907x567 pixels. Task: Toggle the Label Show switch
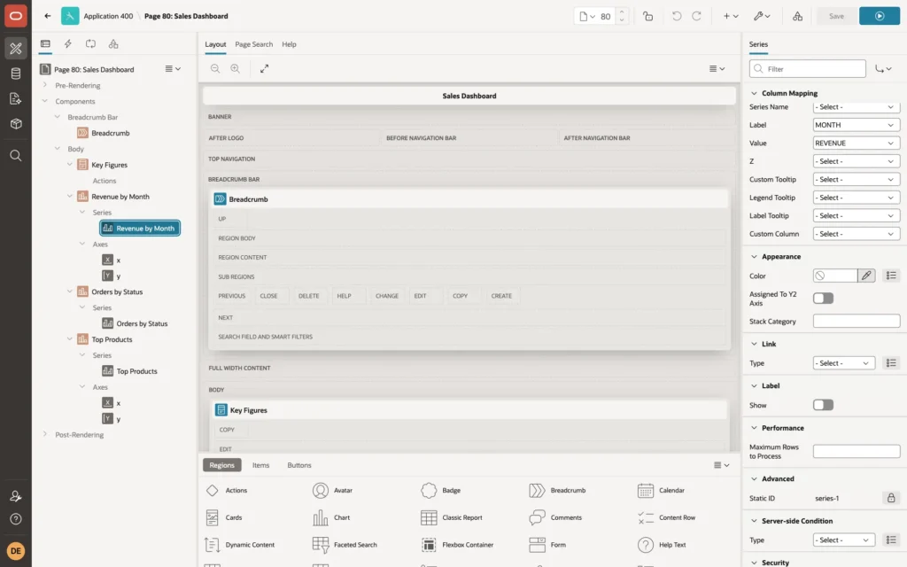click(x=823, y=405)
